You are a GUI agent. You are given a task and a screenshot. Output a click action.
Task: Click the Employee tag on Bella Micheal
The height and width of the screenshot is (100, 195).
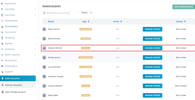[86, 39]
